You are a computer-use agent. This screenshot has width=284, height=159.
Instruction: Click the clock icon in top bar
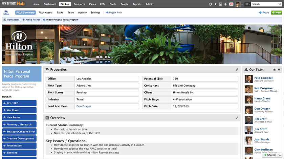pyautogui.click(x=210, y=4)
